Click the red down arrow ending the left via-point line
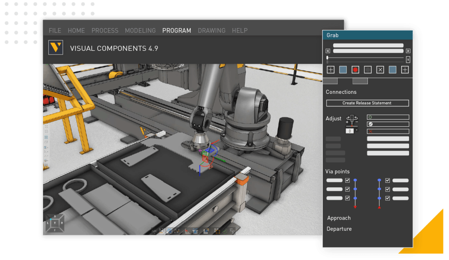This screenshot has width=449, height=260. (355, 207)
